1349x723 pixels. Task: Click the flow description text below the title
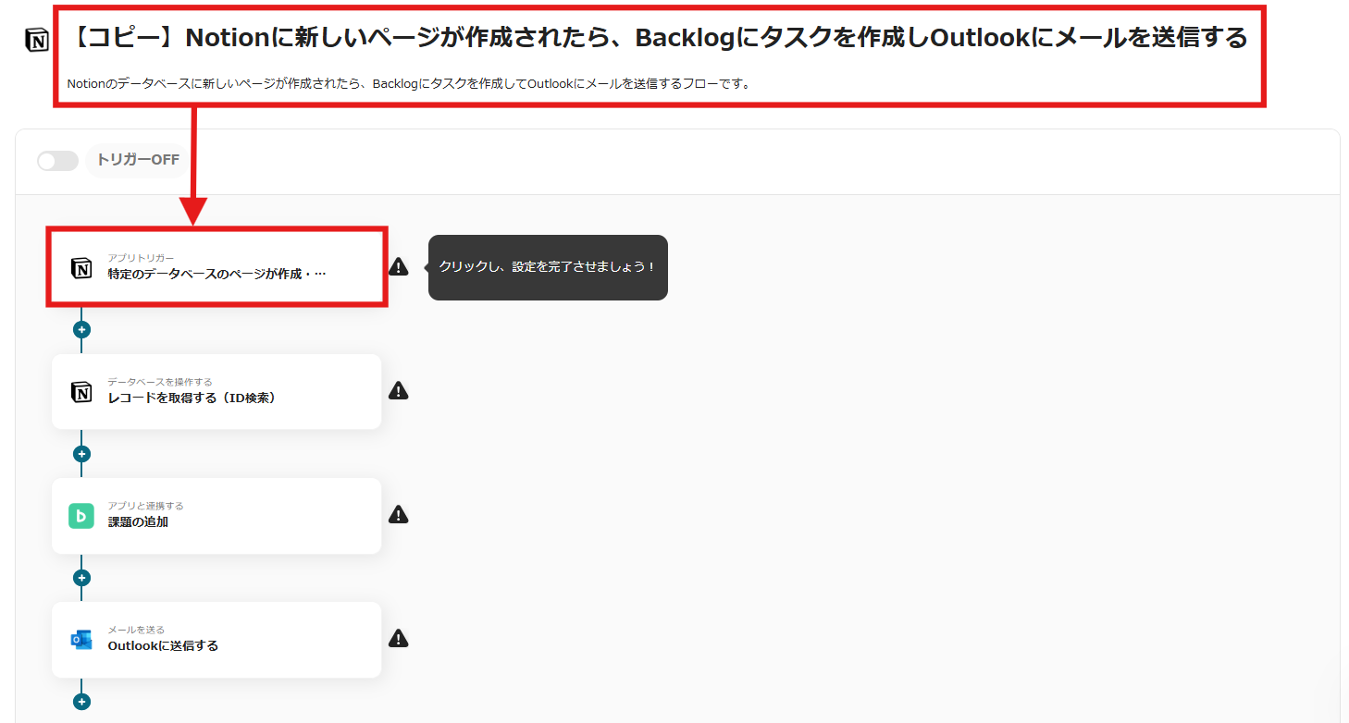click(408, 83)
